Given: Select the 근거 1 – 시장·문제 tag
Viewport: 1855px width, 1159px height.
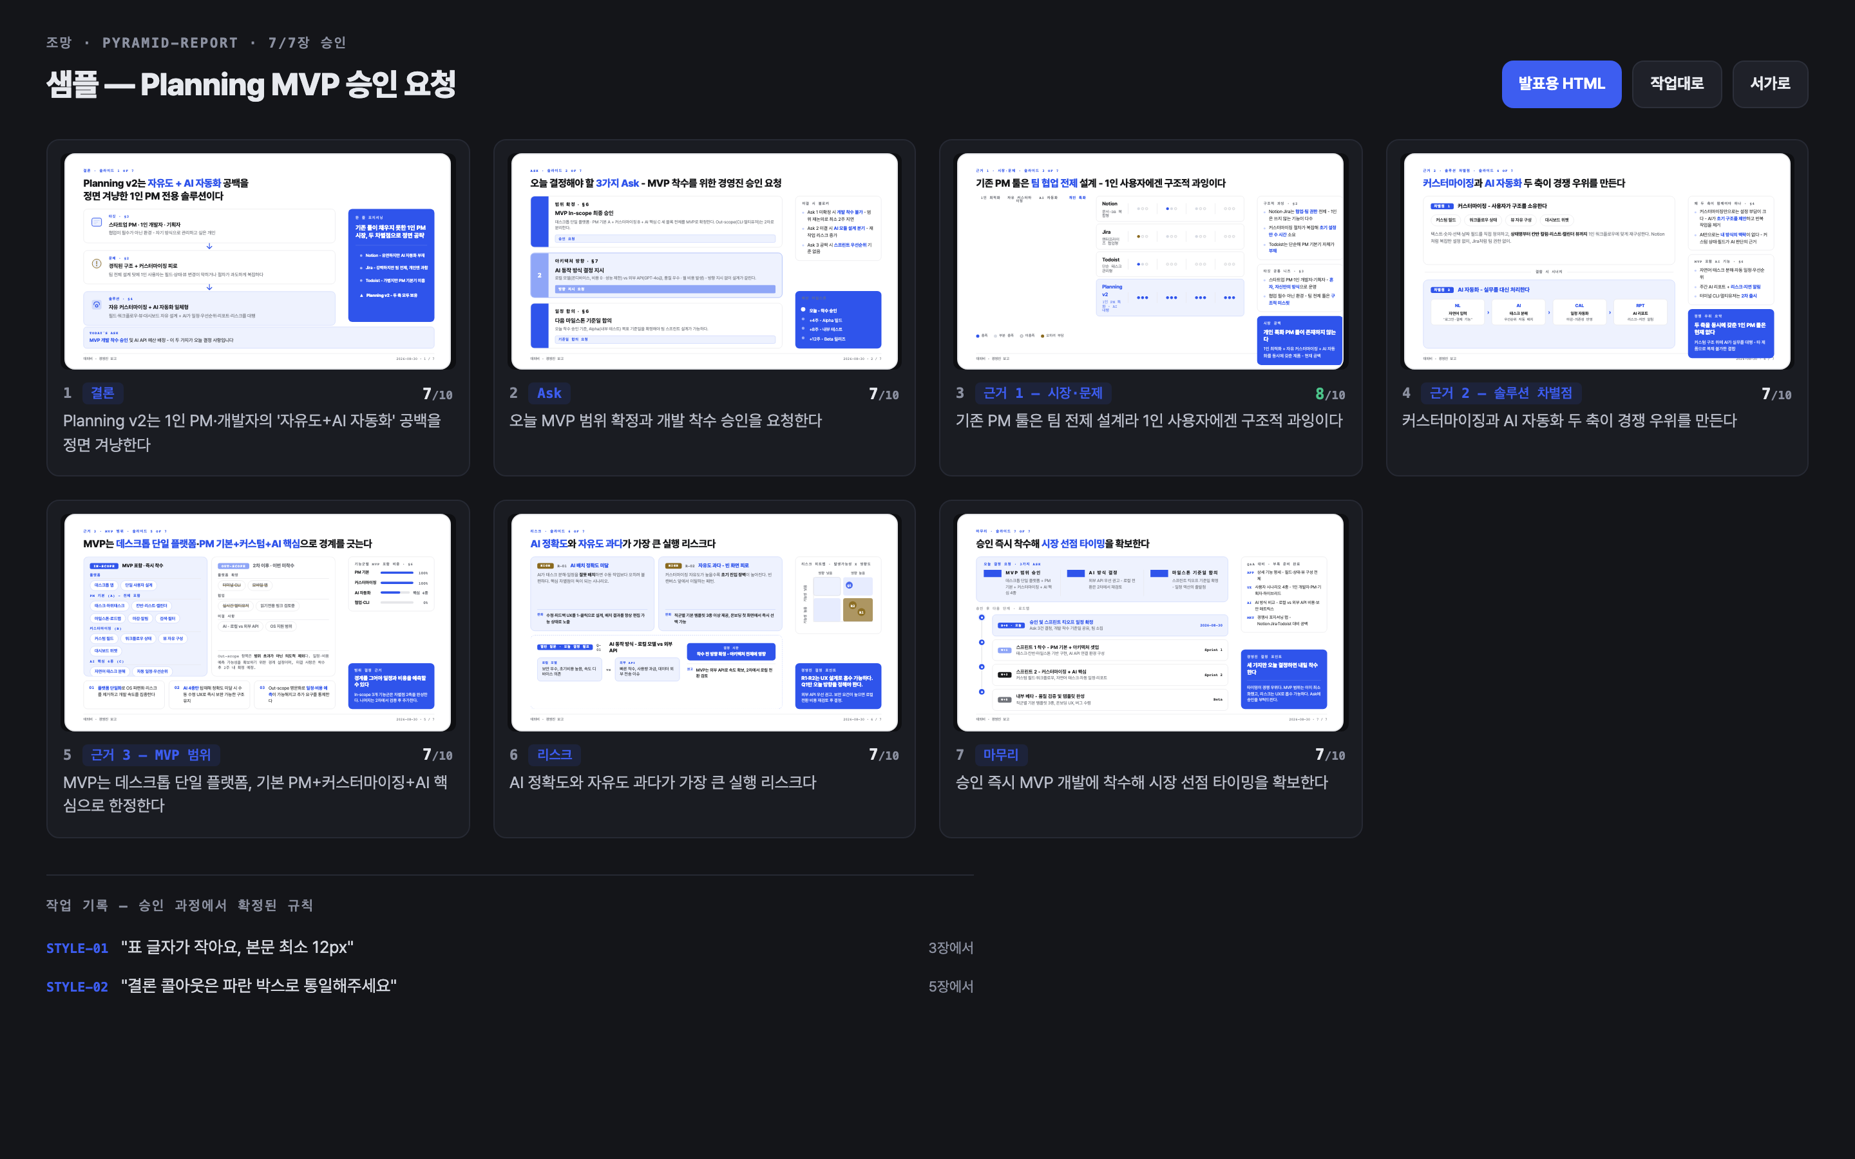Looking at the screenshot, I should 1043,393.
